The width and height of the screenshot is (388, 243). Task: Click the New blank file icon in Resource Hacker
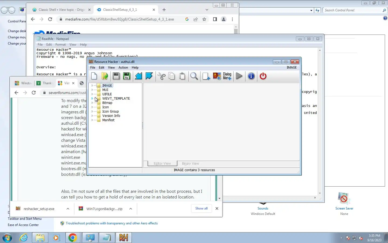(94, 76)
